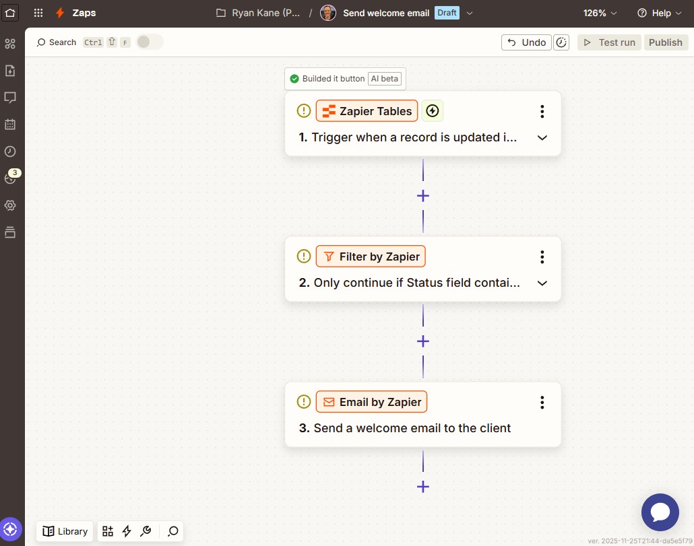The width and height of the screenshot is (694, 546).
Task: Select the wrench troubleshoot icon in bottom toolbar
Action: click(x=146, y=531)
